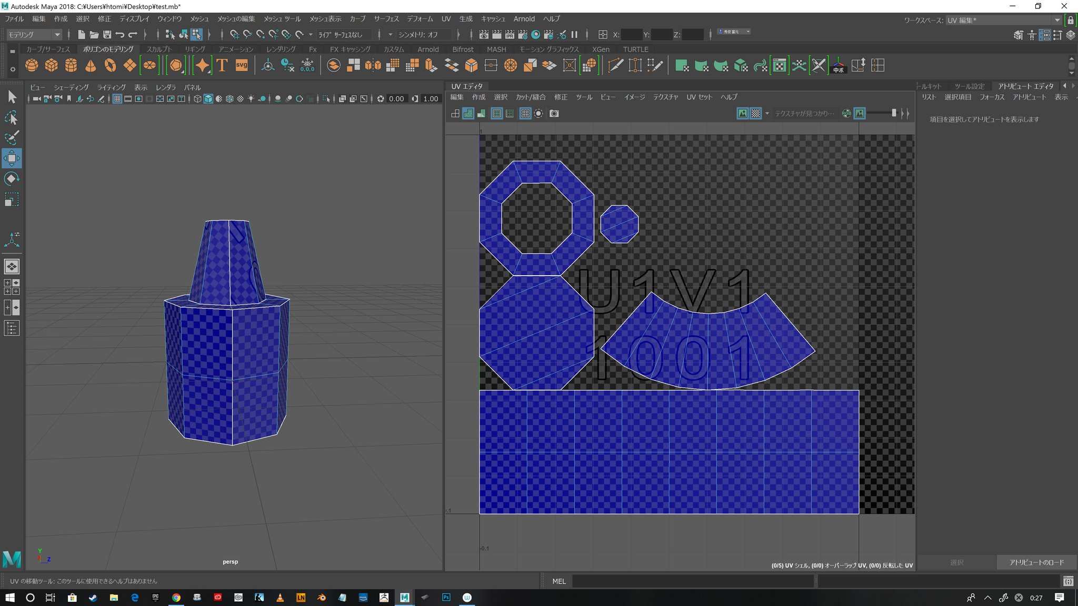This screenshot has height=606, width=1078.
Task: Toggle viewport grid display button
Action: click(117, 99)
